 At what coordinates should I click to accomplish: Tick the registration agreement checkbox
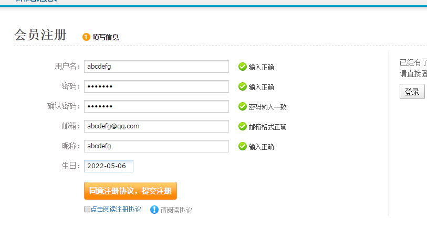[x=87, y=209]
